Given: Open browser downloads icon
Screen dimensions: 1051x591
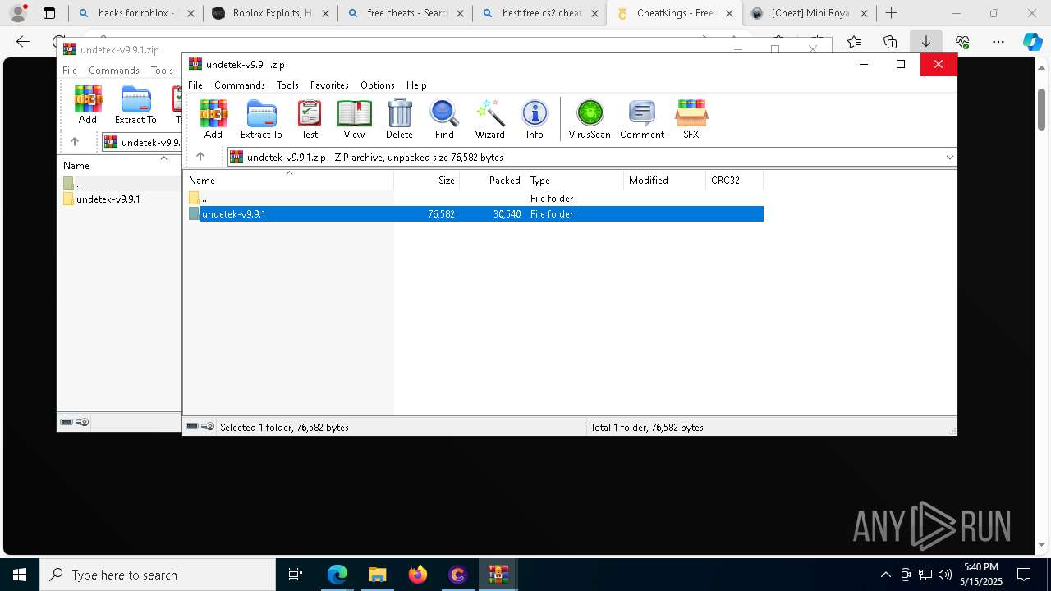Looking at the screenshot, I should pyautogui.click(x=925, y=42).
